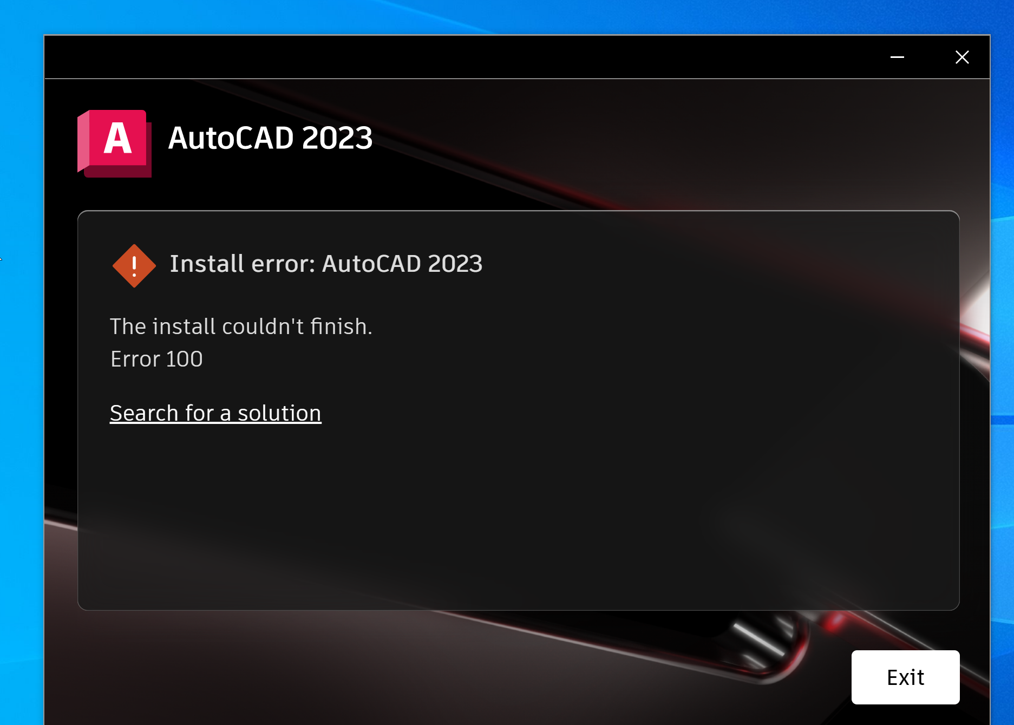Click the orange error diamond icon
This screenshot has width=1014, height=725.
click(x=134, y=266)
